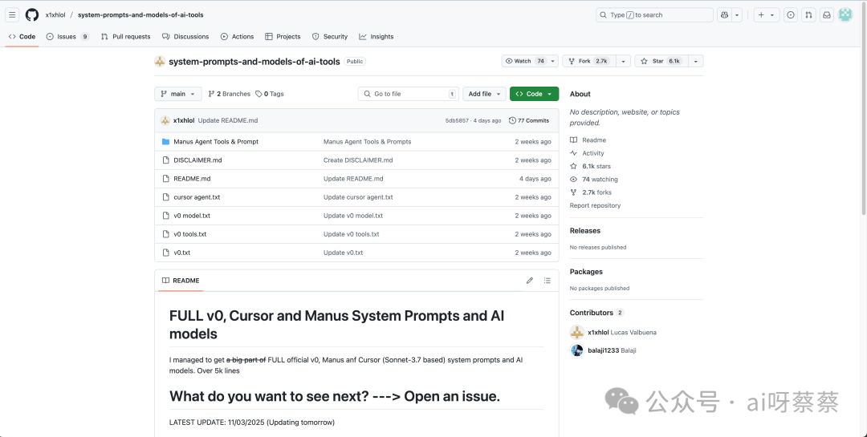The image size is (867, 437).
Task: Star the repository
Action: (660, 61)
